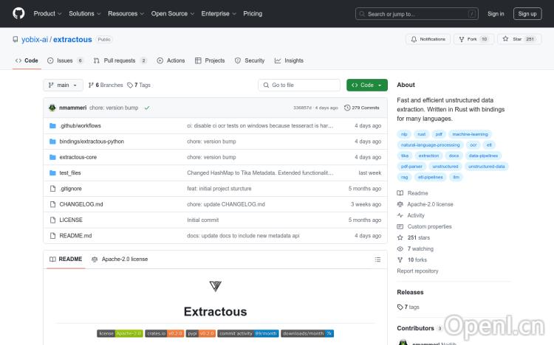Click the green checkmark commit status
The image size is (554, 345).
coord(147,108)
